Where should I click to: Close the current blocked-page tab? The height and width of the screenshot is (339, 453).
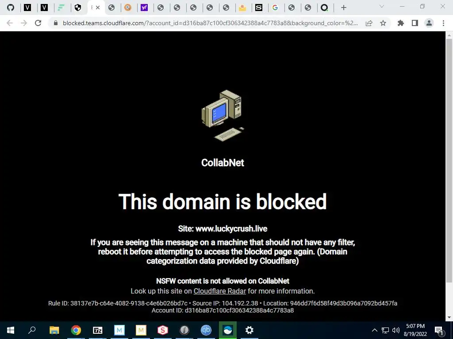click(x=98, y=8)
